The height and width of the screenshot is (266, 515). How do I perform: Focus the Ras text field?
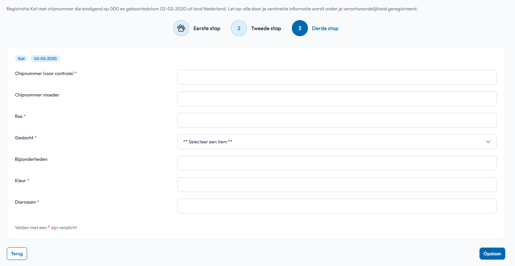(x=336, y=120)
